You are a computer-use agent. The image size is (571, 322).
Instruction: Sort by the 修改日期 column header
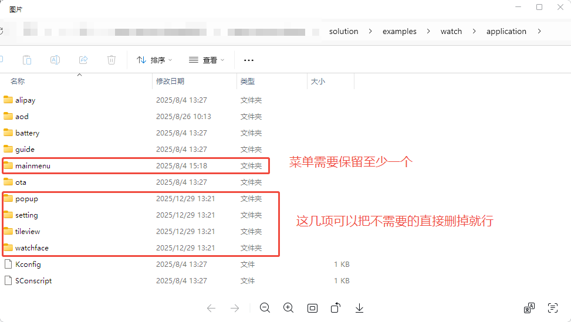[170, 82]
